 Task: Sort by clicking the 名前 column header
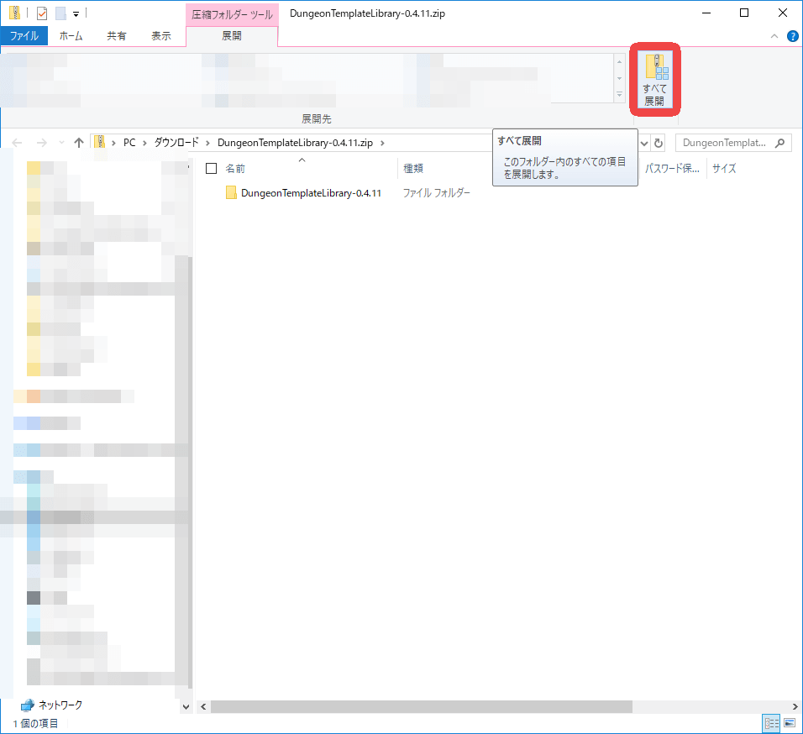click(x=235, y=169)
